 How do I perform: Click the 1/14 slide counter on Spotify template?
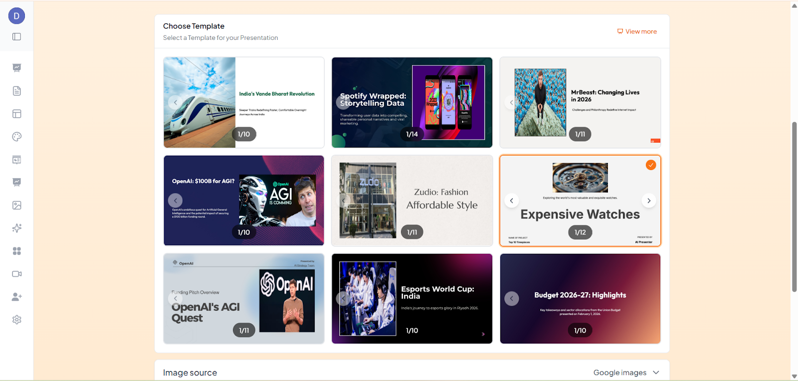(x=412, y=134)
